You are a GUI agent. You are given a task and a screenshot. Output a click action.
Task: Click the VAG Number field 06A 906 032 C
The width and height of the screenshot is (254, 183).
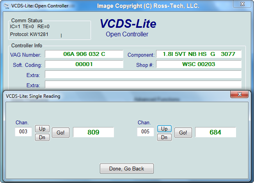[84, 54]
